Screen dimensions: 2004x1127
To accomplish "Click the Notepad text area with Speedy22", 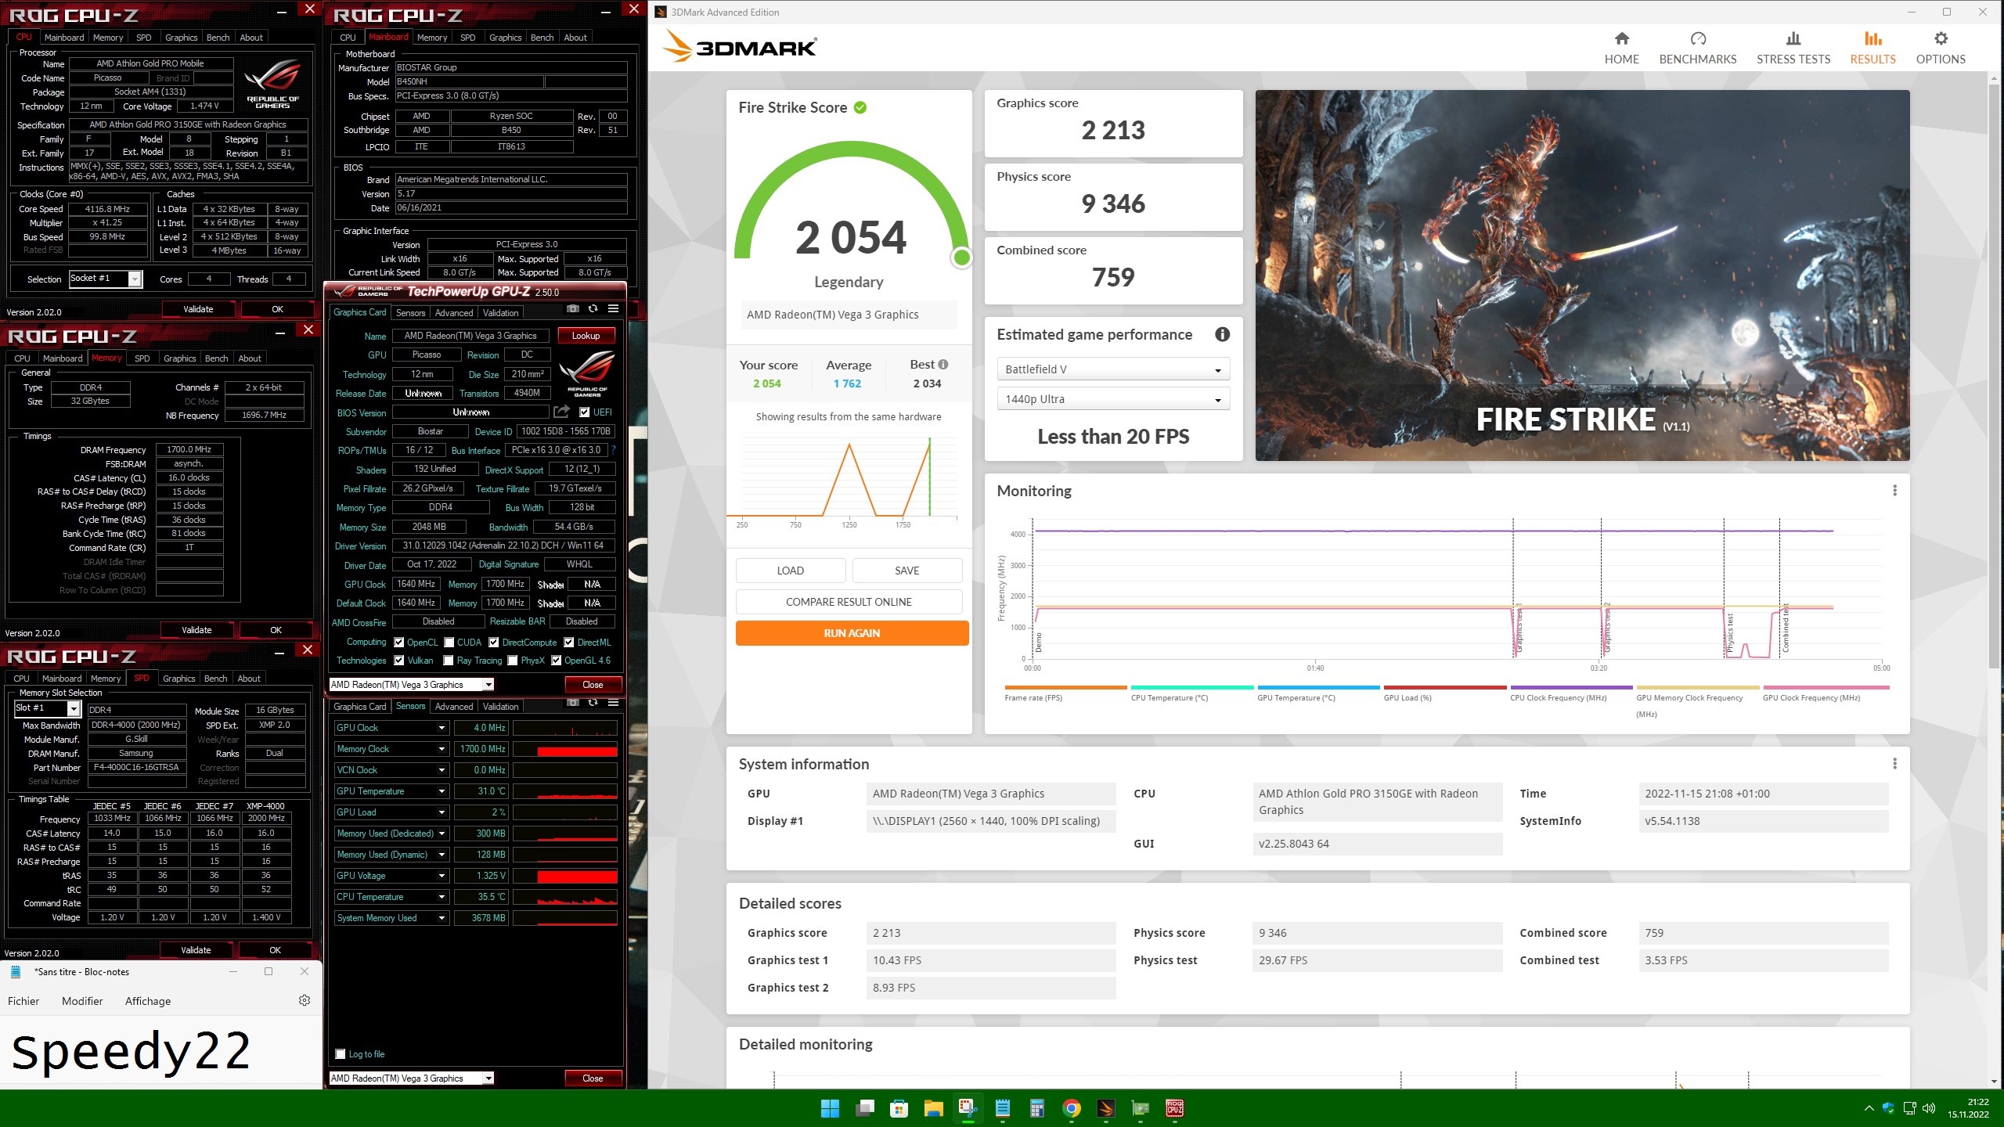I will click(x=160, y=1051).
